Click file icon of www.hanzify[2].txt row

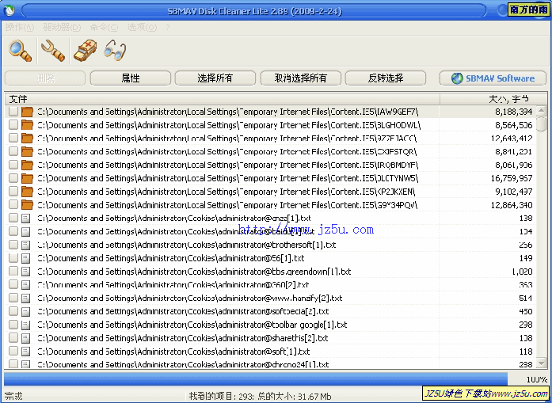pos(25,298)
